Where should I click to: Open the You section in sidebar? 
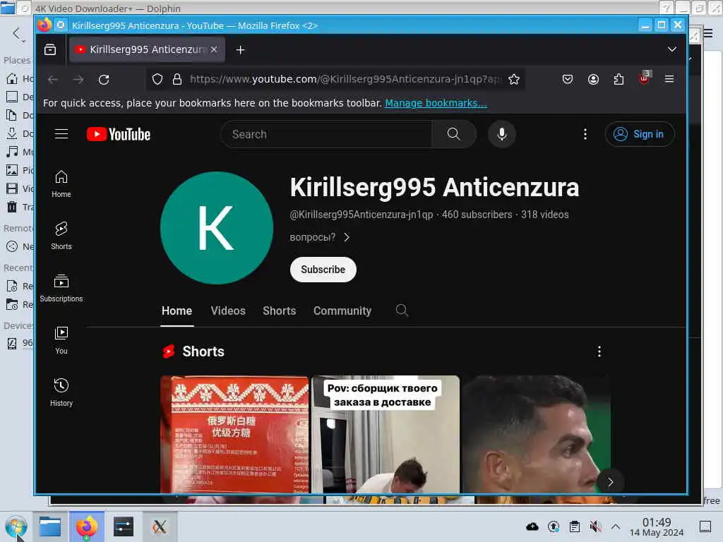pos(61,341)
